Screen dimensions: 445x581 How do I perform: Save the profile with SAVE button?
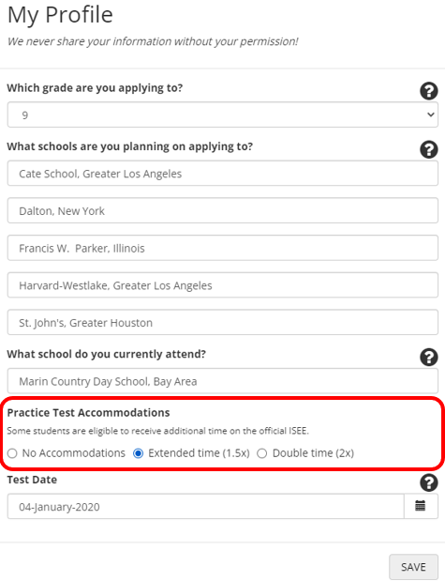click(x=413, y=567)
